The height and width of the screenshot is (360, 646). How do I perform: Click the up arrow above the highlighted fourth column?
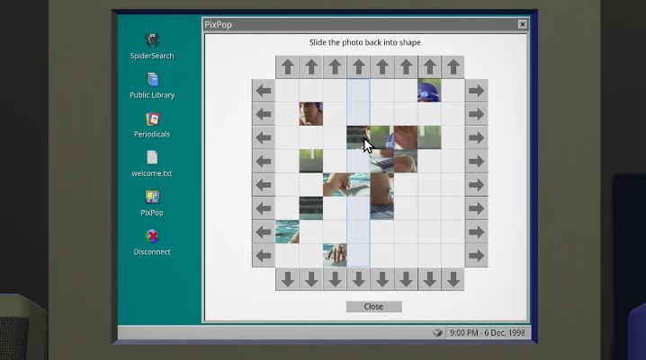point(358,67)
